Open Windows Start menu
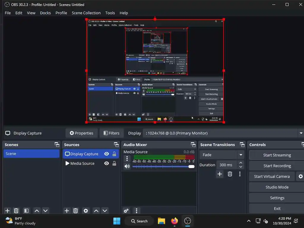Screen dimensions: 304x228 (x=117, y=221)
